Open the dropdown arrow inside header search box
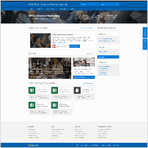148x148 pixels. [115, 4]
